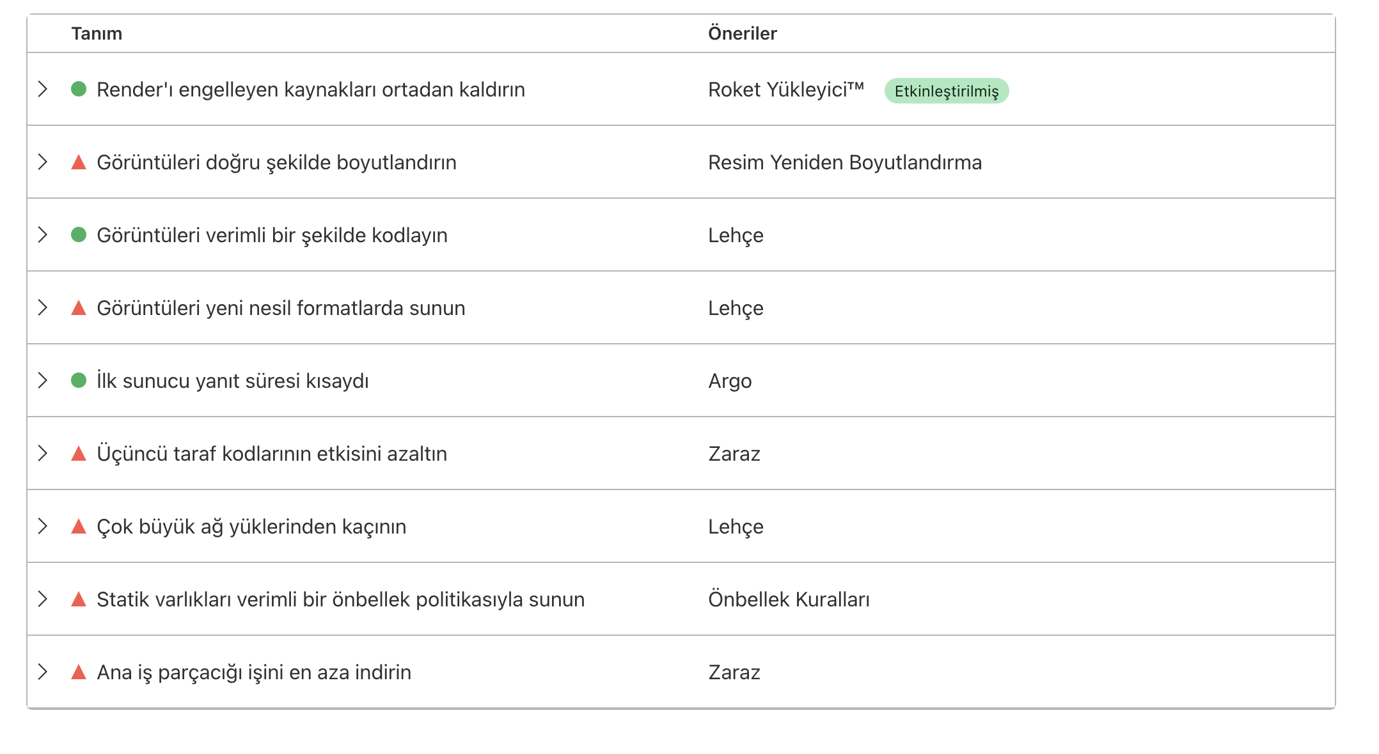Click the 'Etkinleştirilmiş' status badge

coord(947,91)
